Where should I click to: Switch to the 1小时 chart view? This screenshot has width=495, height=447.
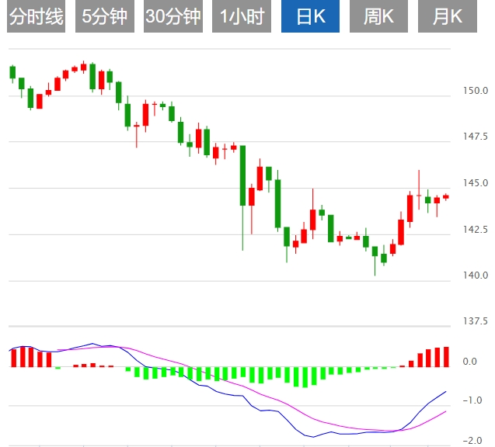coord(241,17)
